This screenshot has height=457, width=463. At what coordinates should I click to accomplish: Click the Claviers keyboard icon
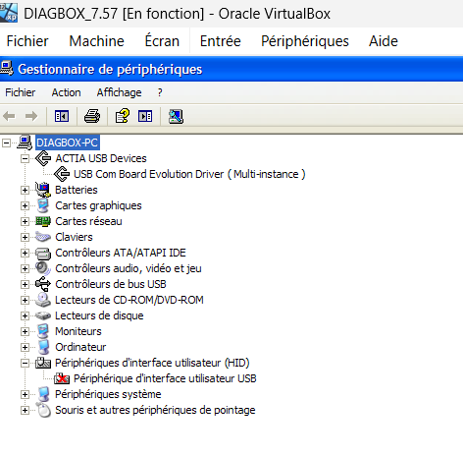tap(43, 237)
